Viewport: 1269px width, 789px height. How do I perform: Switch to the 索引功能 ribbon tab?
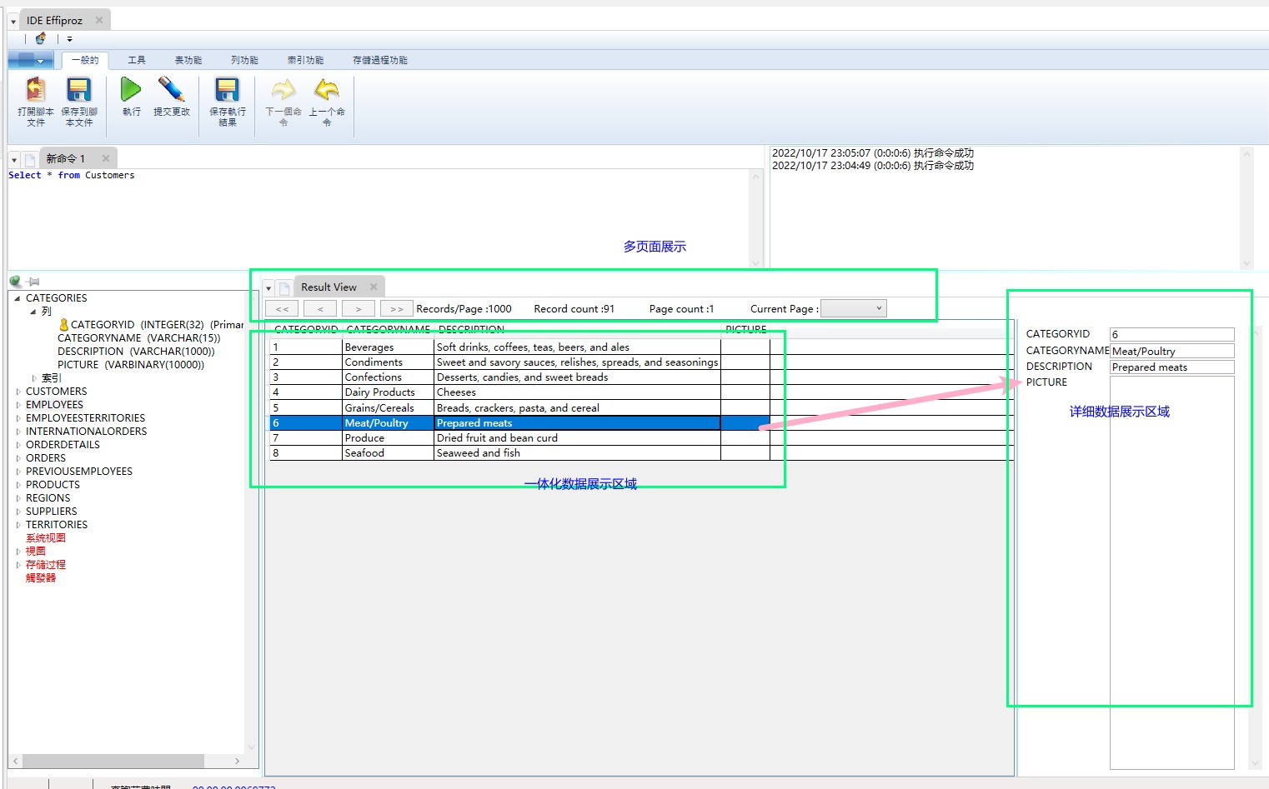tap(305, 60)
